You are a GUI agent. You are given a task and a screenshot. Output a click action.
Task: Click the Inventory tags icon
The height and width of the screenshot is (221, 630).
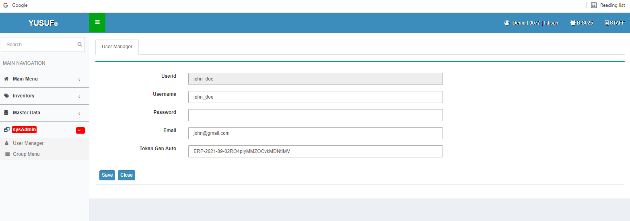point(6,96)
